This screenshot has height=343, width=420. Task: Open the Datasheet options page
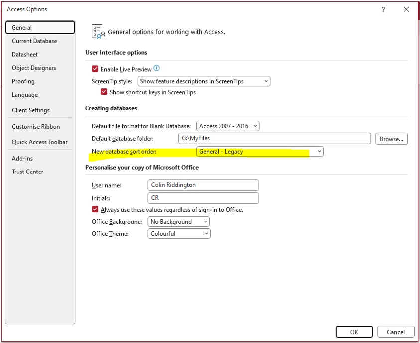point(40,55)
